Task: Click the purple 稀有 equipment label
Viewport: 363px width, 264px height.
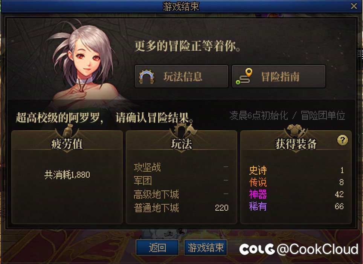Action: pos(258,206)
